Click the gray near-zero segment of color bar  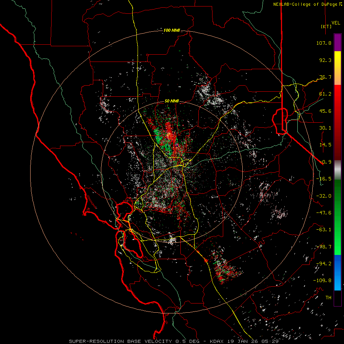[338, 170]
